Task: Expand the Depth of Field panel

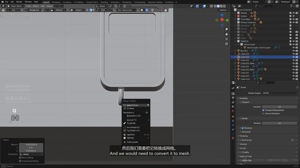Action: 239,156
